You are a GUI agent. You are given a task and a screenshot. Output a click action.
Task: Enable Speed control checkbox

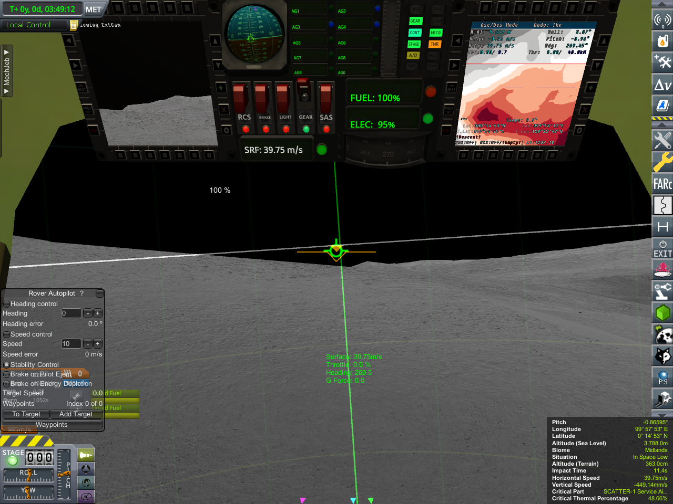pyautogui.click(x=6, y=334)
